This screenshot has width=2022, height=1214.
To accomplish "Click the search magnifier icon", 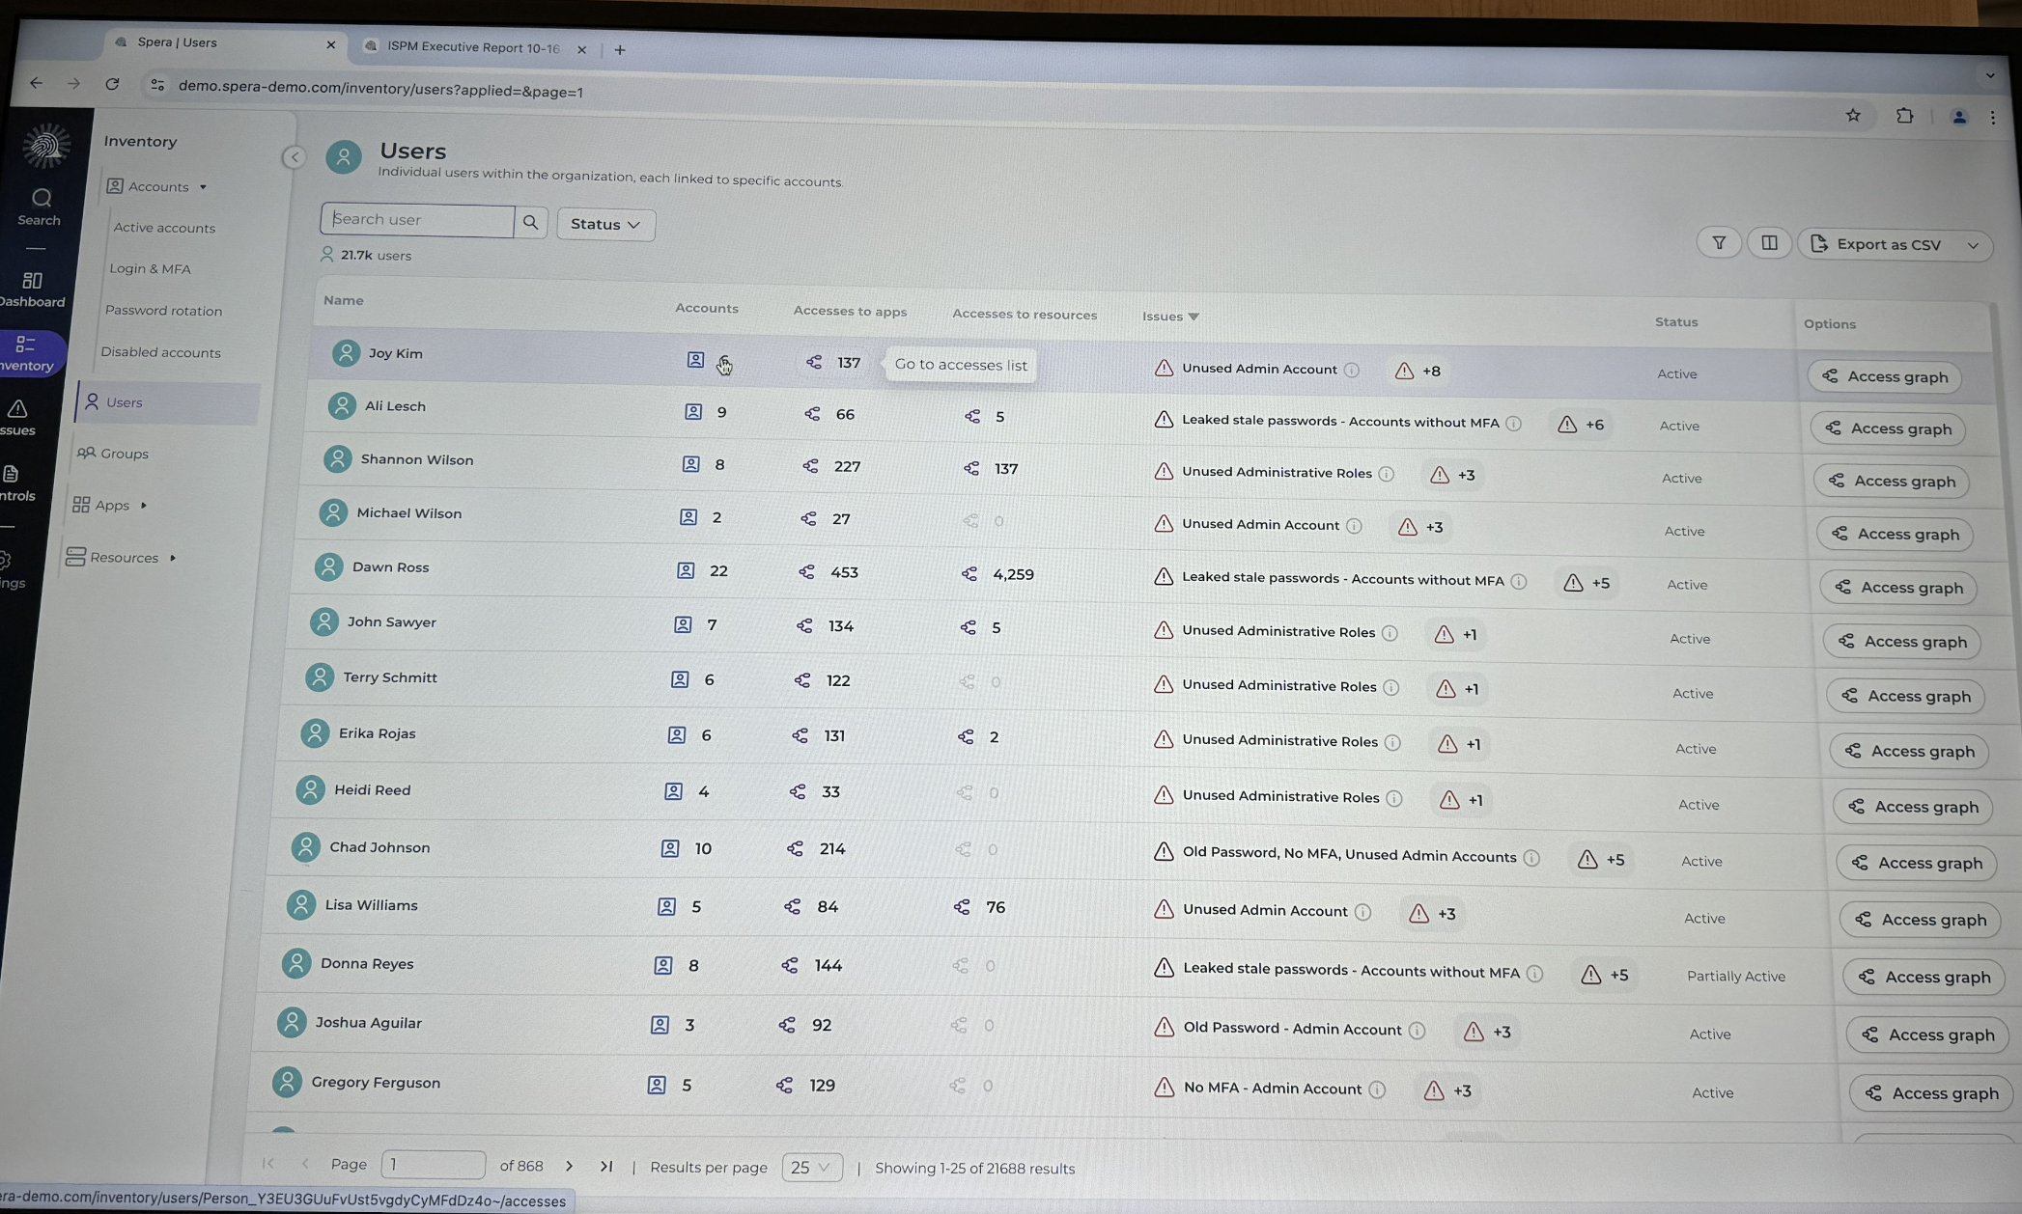I will (x=530, y=223).
